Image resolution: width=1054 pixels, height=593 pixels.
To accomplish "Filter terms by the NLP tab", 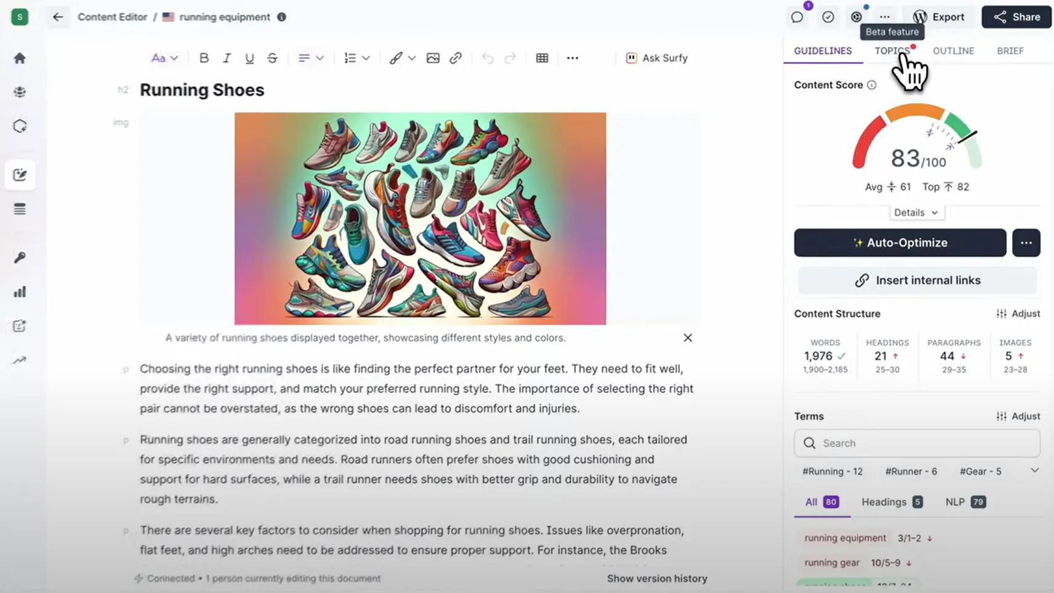I will tap(965, 502).
